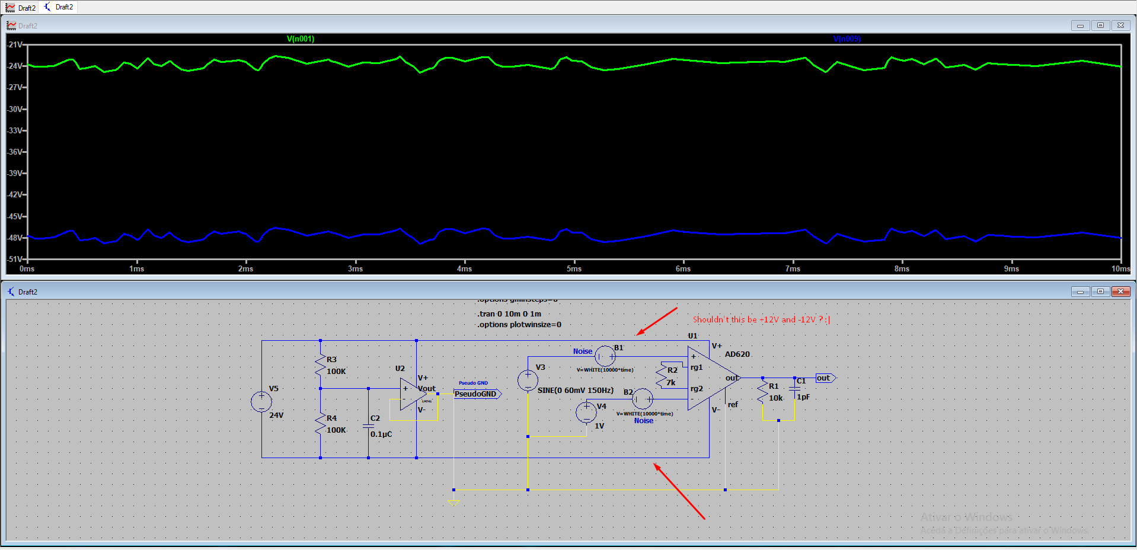Select capacitor C1 symbol
Image resolution: width=1137 pixels, height=550 pixels.
pyautogui.click(x=794, y=389)
